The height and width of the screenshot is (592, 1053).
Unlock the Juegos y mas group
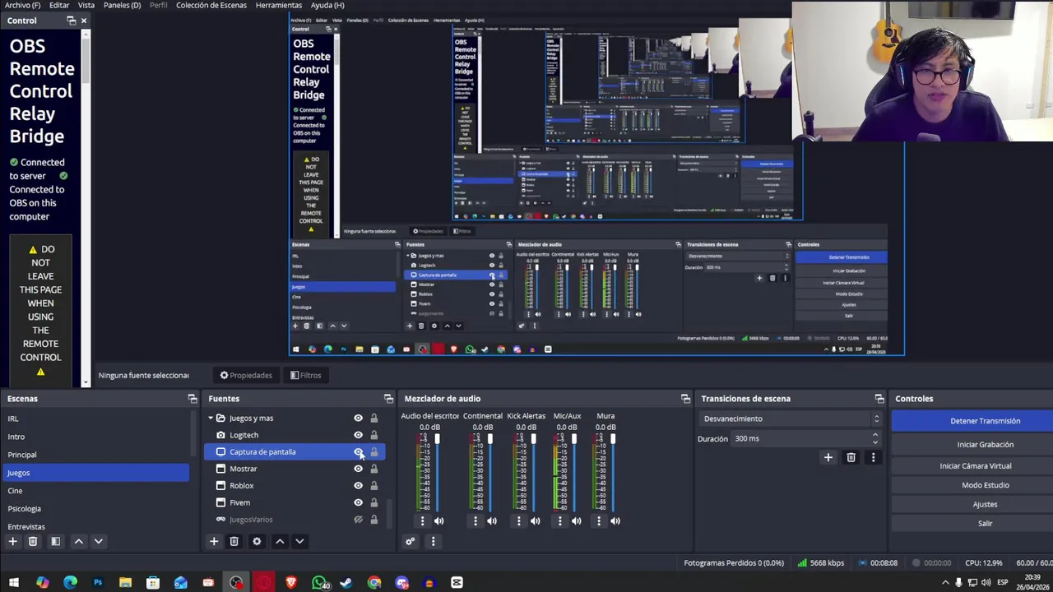[x=373, y=419]
